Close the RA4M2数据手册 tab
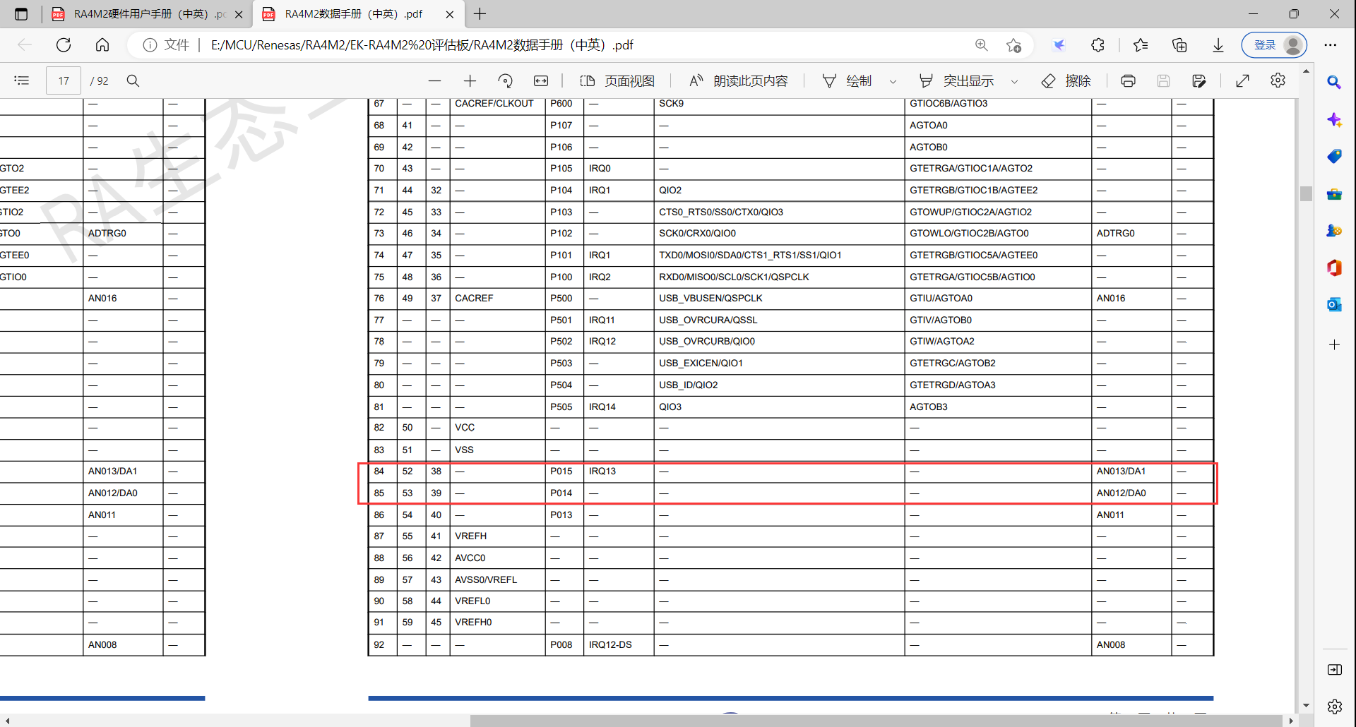 pyautogui.click(x=450, y=14)
